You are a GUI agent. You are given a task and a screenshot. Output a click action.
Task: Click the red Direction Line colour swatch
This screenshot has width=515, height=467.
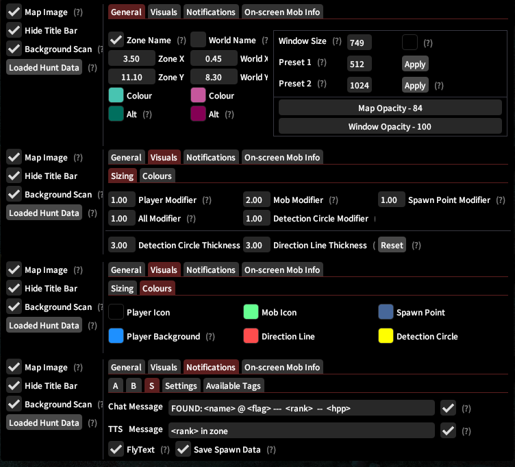(x=251, y=337)
